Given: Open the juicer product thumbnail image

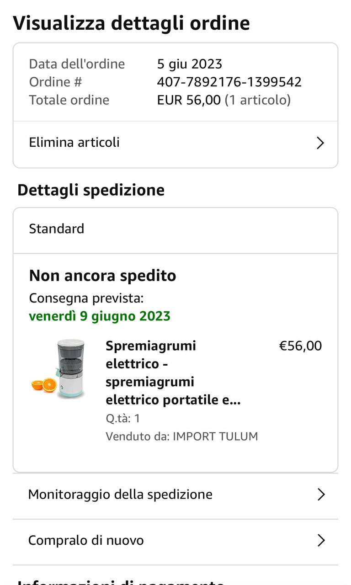Looking at the screenshot, I should point(58,368).
